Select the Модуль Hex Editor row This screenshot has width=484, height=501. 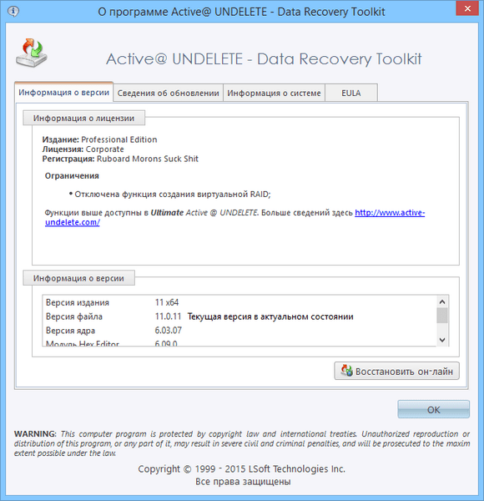(239, 342)
